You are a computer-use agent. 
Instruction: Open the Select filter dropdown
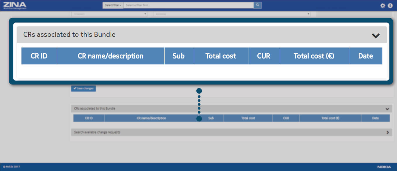click(x=113, y=5)
